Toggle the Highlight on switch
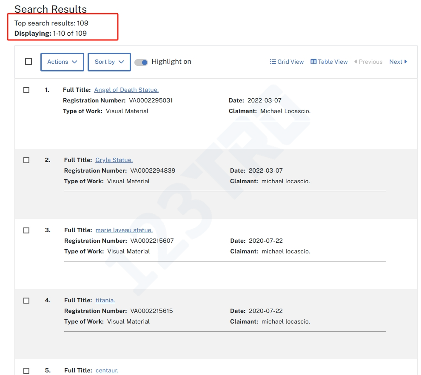 [x=141, y=62]
